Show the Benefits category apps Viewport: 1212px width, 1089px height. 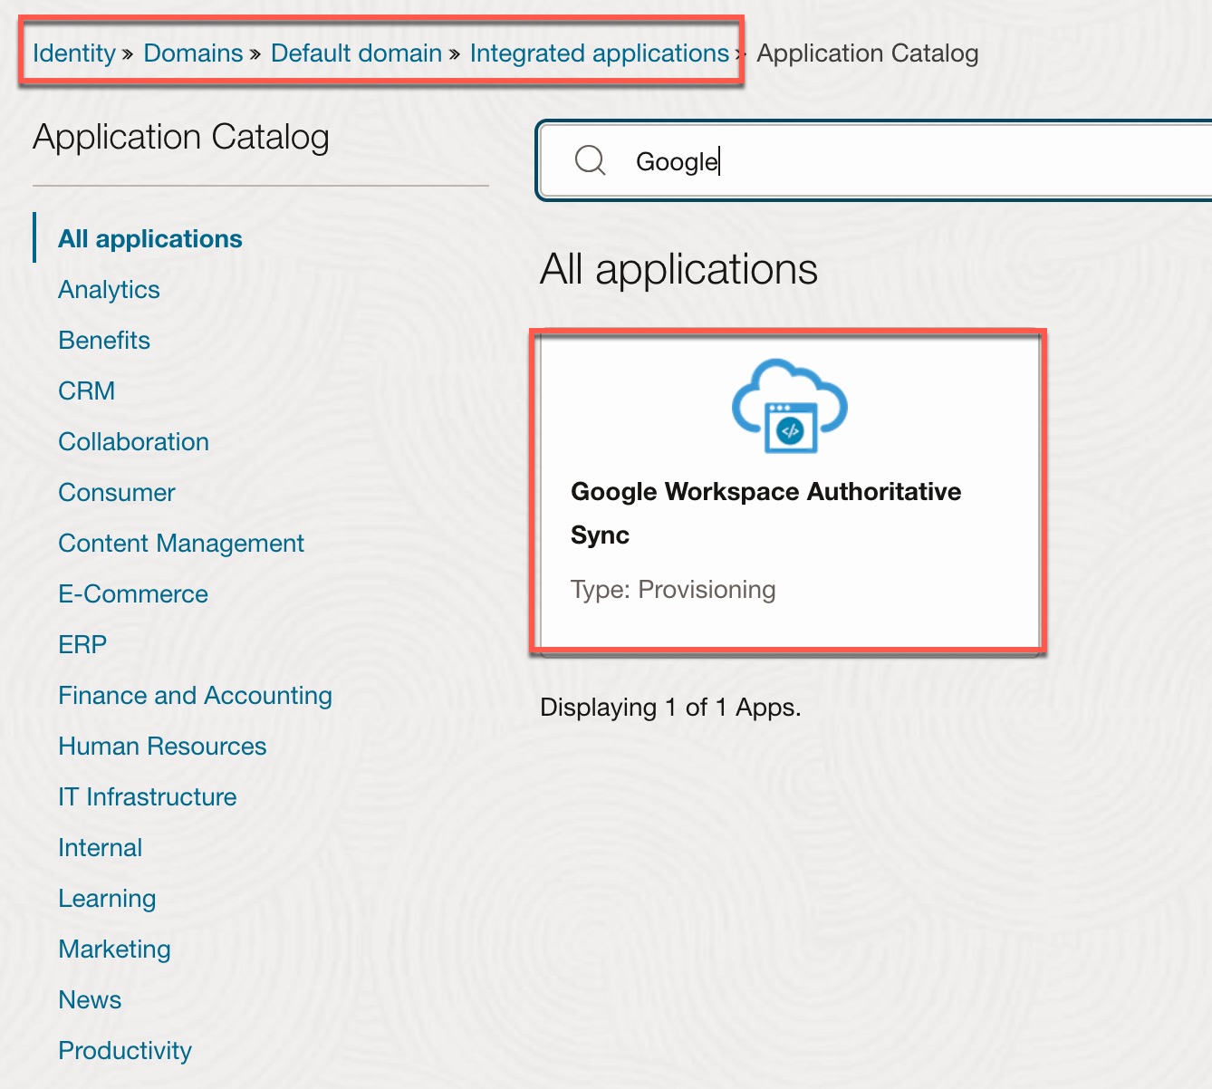pos(104,341)
